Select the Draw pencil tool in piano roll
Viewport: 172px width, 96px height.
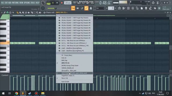pyautogui.click(x=17, y=13)
